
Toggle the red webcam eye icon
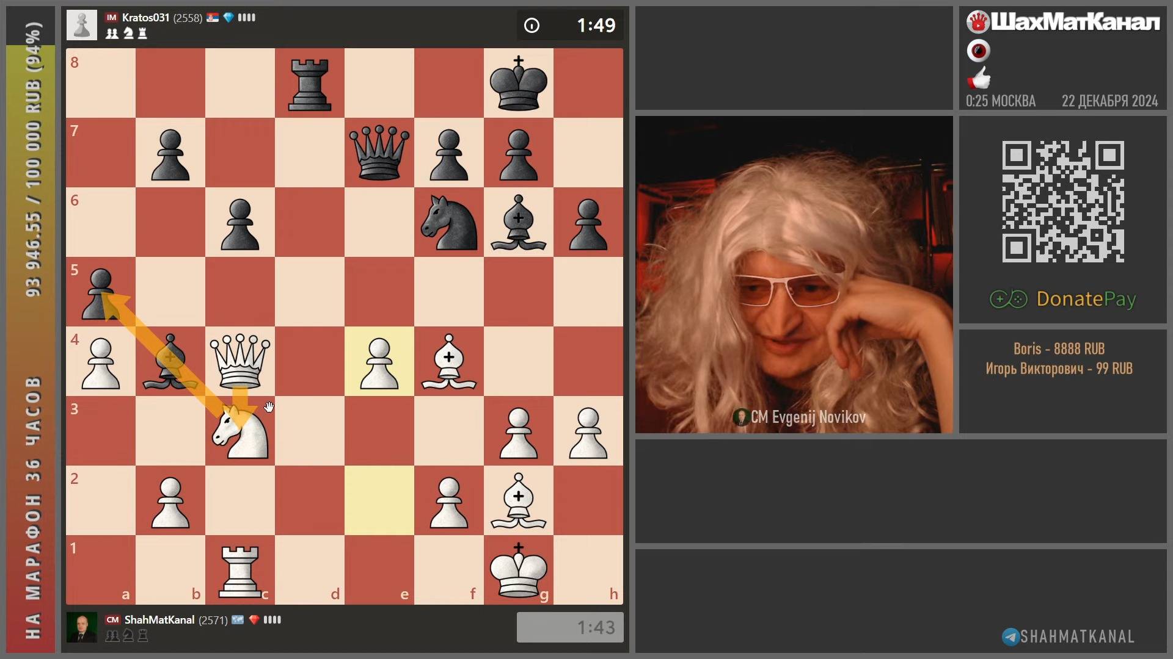979,51
